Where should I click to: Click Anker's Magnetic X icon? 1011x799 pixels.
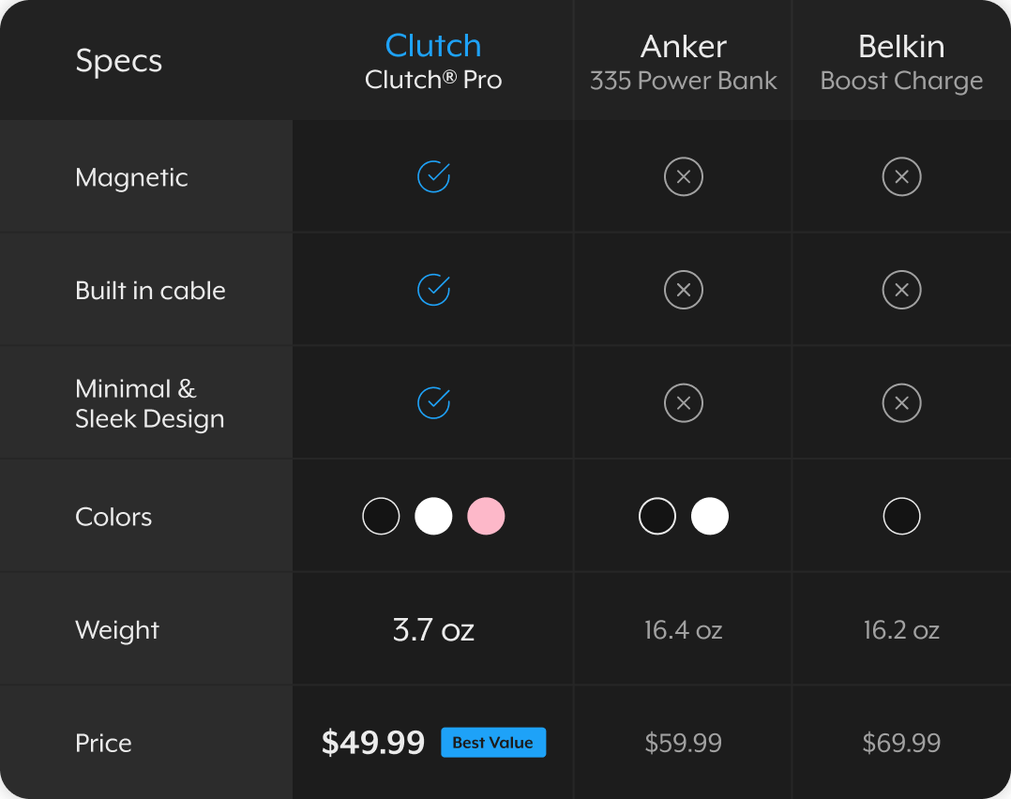click(x=684, y=176)
